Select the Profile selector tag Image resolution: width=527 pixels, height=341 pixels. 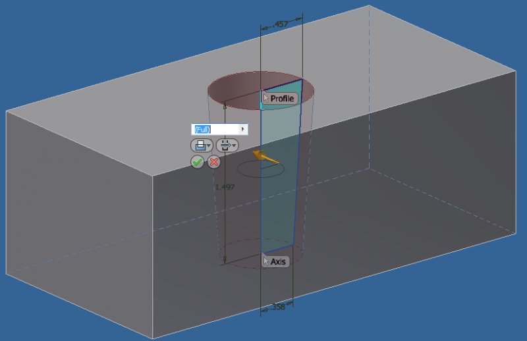[279, 99]
